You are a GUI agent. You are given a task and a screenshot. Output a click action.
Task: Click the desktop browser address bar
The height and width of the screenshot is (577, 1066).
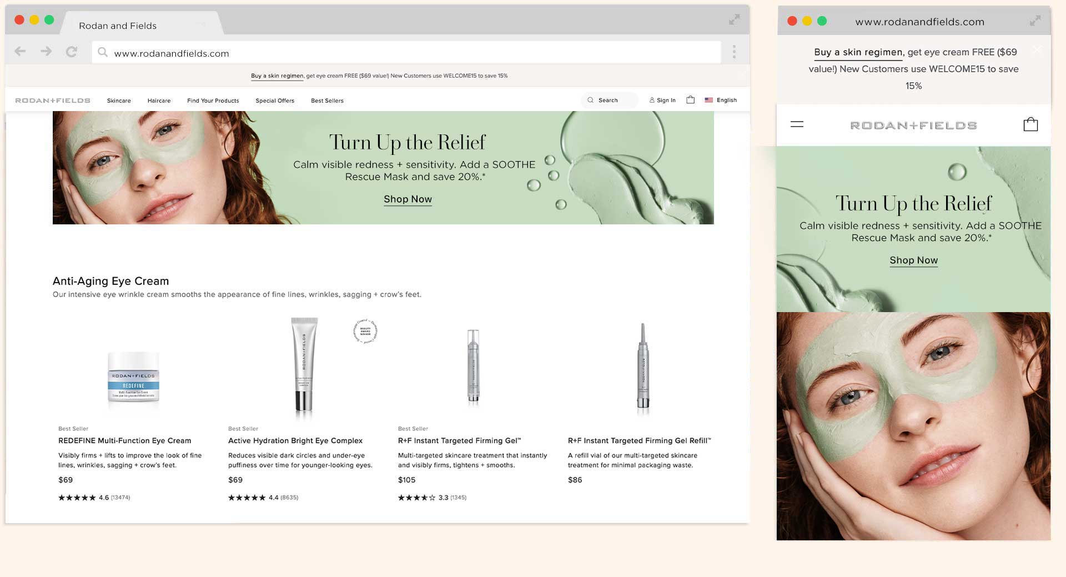click(405, 53)
